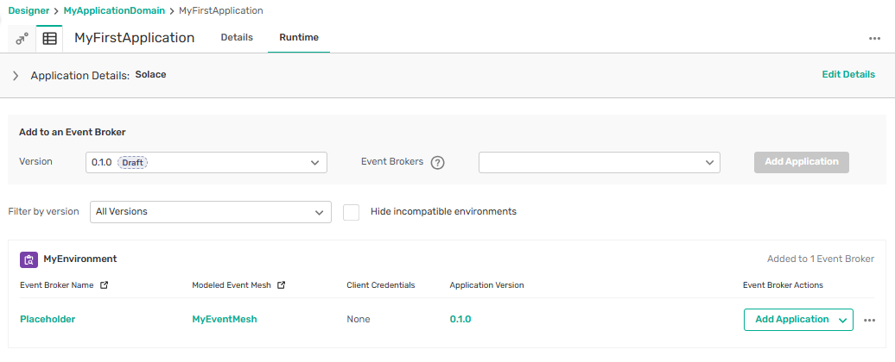
Task: Select the Runtime tab
Action: (x=298, y=38)
